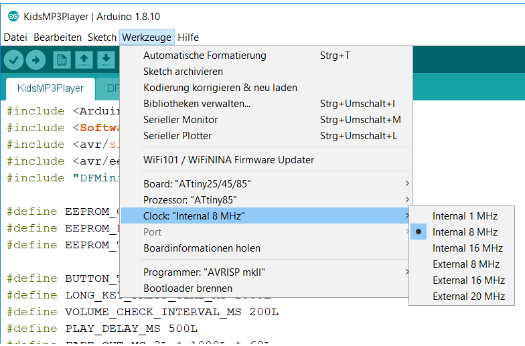This screenshot has width=525, height=346.
Task: Click Serieller Monitor menu entry
Action: coord(180,120)
